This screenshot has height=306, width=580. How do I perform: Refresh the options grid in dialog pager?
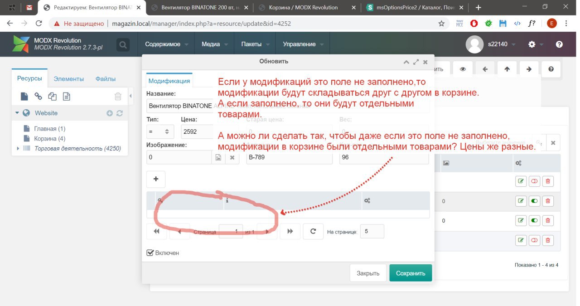tap(313, 231)
